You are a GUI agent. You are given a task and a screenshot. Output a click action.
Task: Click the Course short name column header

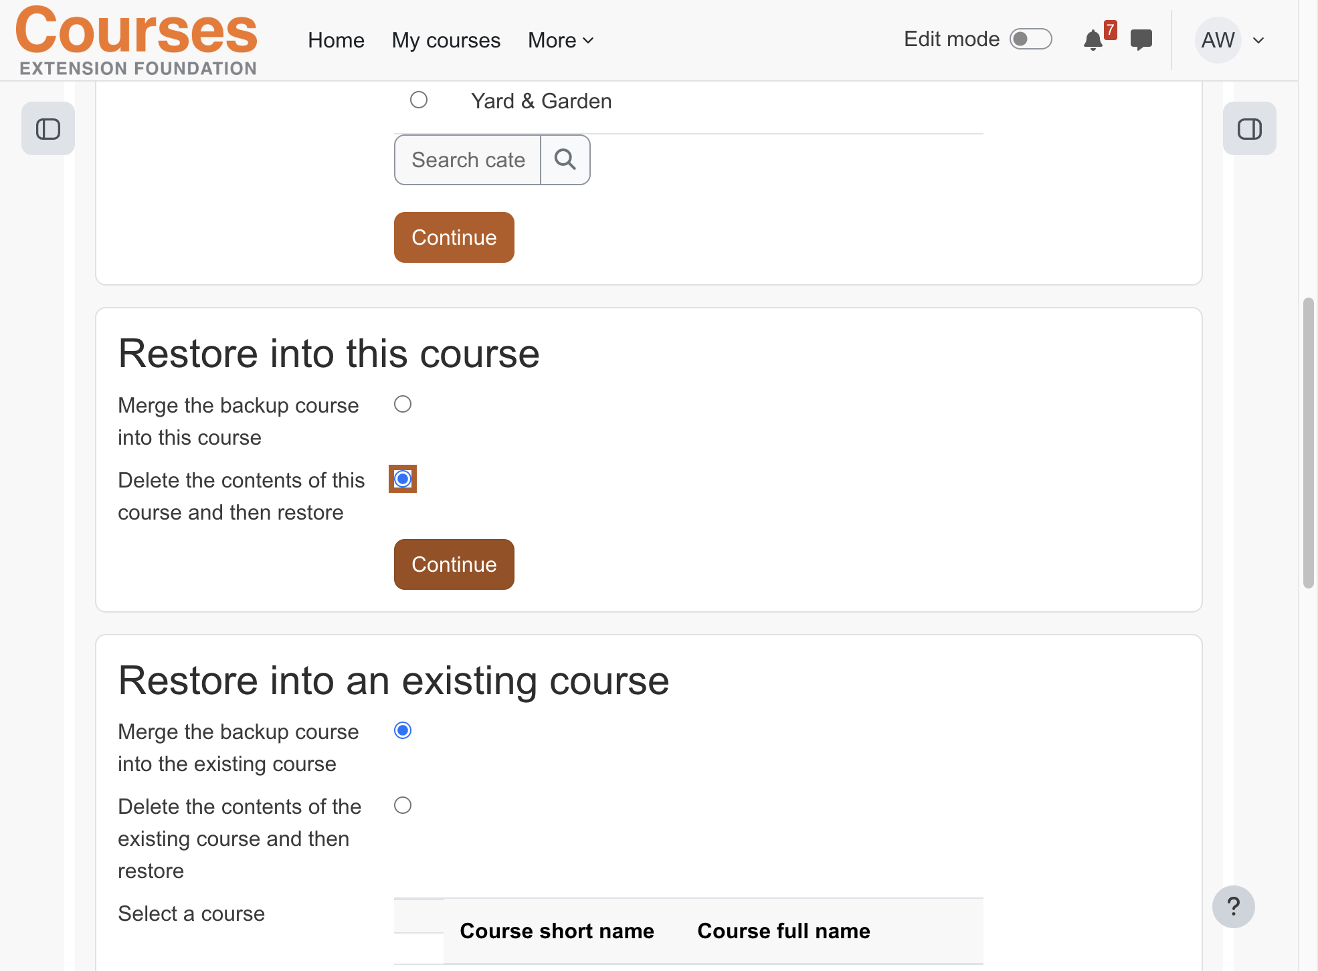(557, 931)
